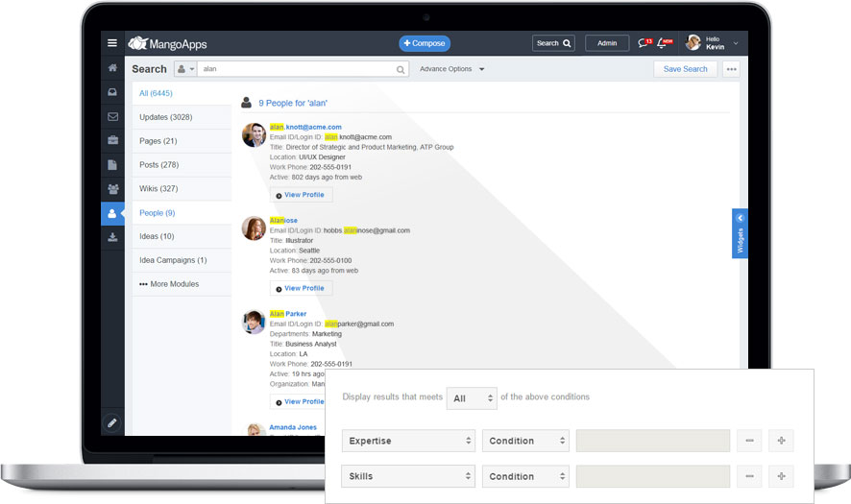Select the People (9) filter
This screenshot has height=504, width=851.
pos(182,213)
